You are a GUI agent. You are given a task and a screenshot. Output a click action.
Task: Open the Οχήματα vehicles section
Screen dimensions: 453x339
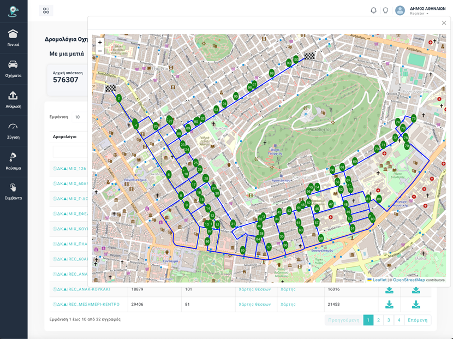(x=13, y=69)
